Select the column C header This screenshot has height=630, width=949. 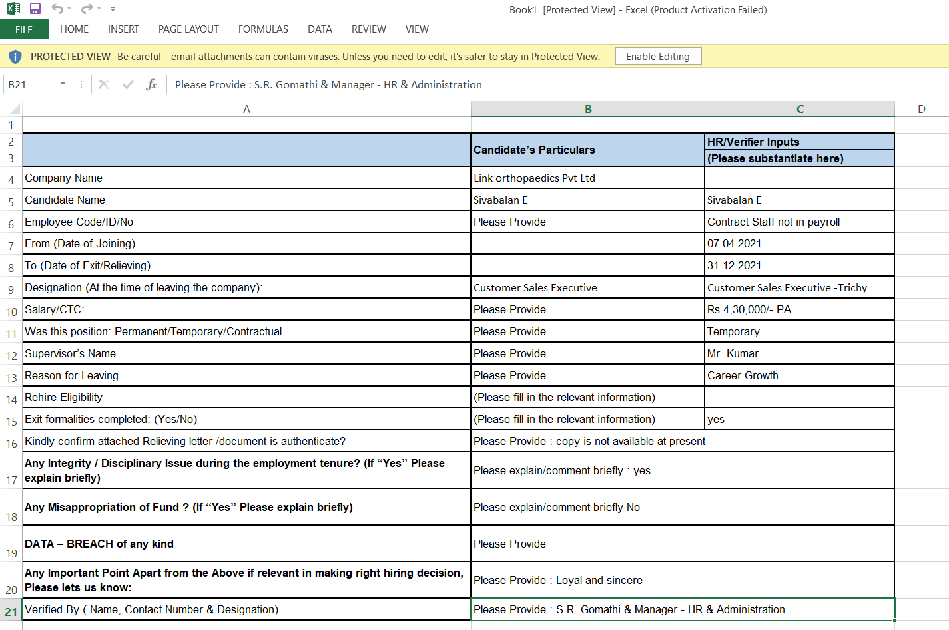[799, 109]
